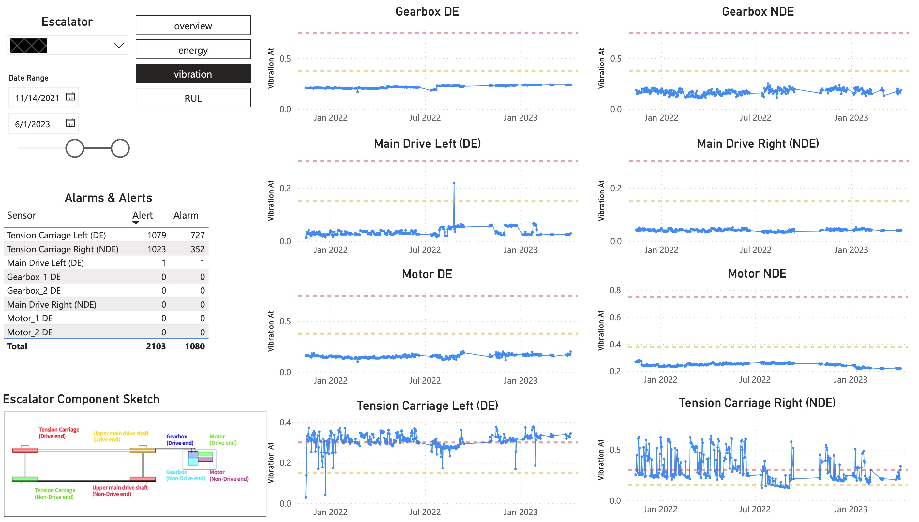The width and height of the screenshot is (919, 522).
Task: Open the end date calendar picker icon
Action: pos(70,123)
